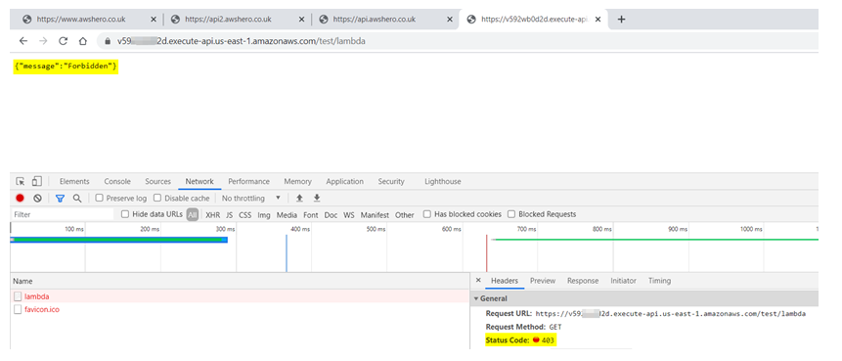
Task: Filter requests by XHR
Action: (x=212, y=215)
